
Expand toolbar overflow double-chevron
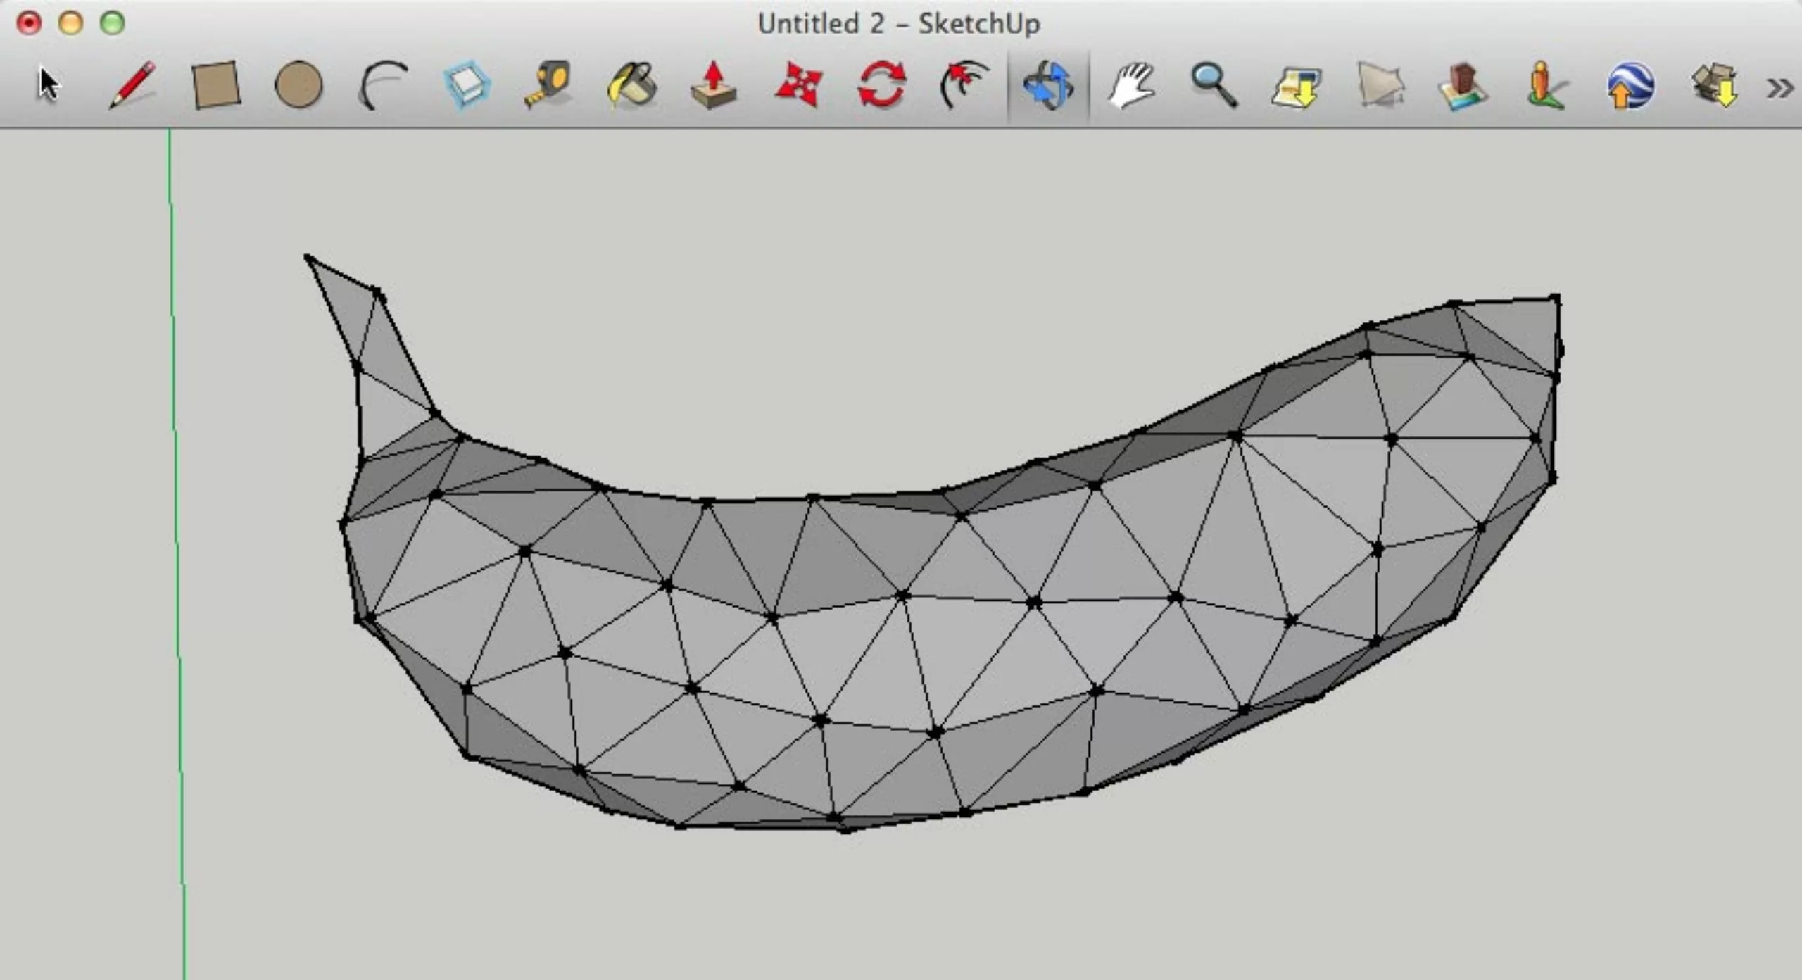point(1779,88)
